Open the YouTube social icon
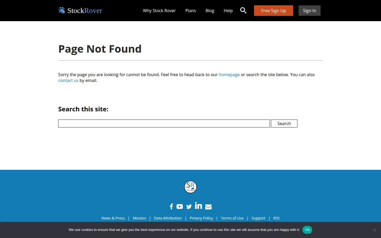This screenshot has height=238, width=381. tap(180, 207)
